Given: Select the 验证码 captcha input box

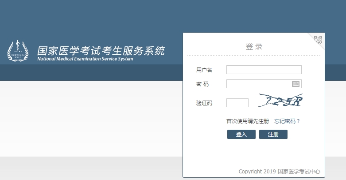Looking at the screenshot, I should (x=237, y=103).
